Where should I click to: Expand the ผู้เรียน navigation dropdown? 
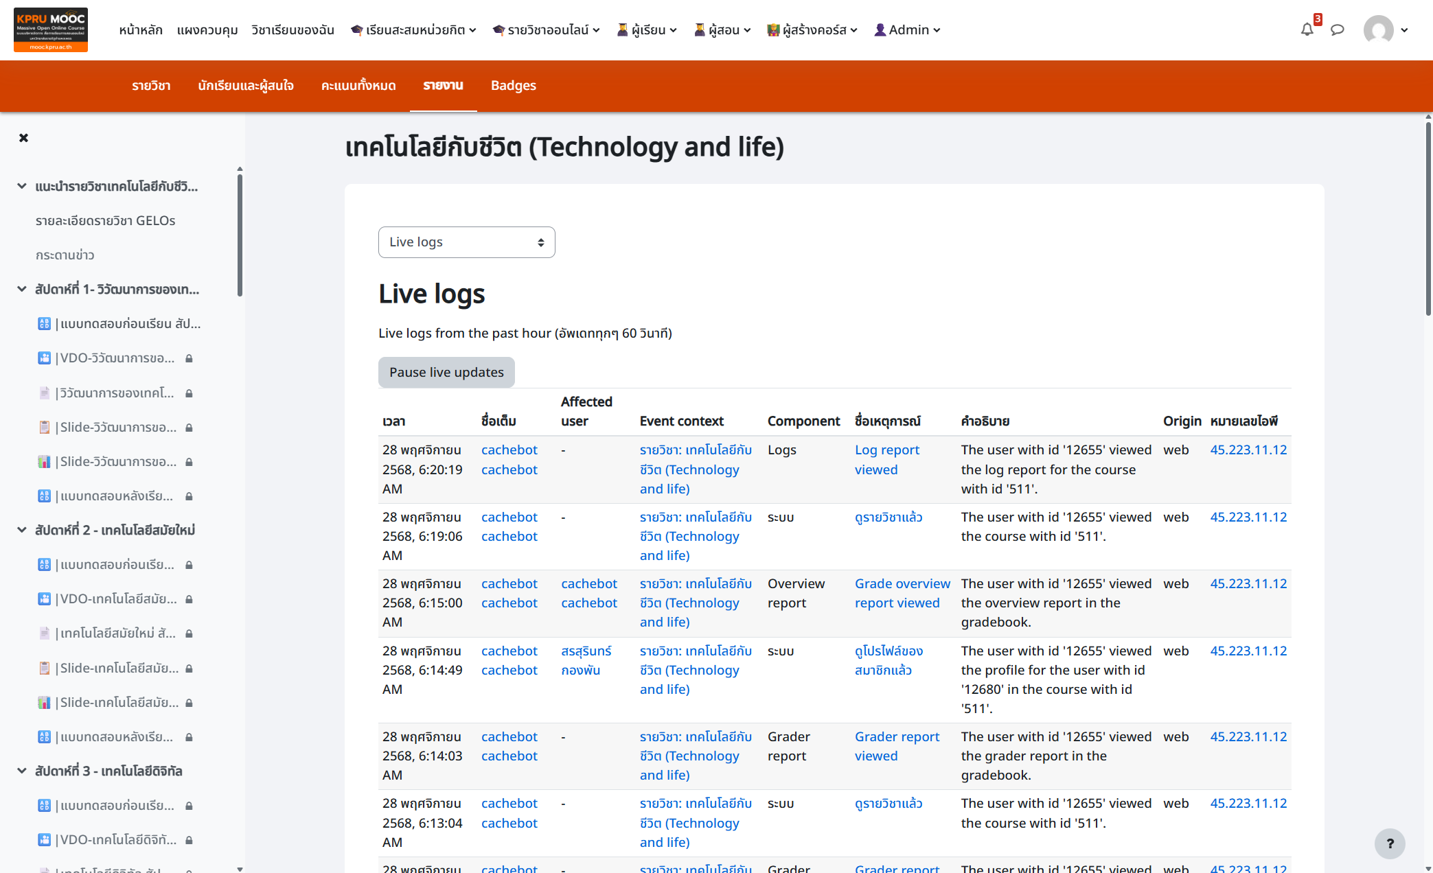pyautogui.click(x=647, y=30)
